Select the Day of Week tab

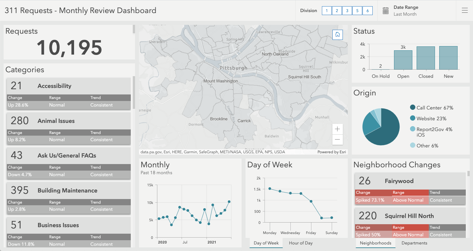(266, 243)
